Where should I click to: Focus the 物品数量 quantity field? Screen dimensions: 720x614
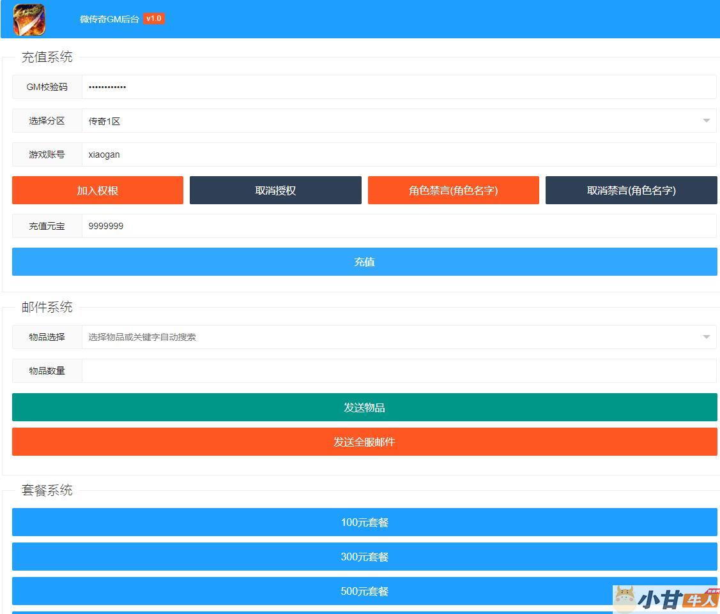point(399,371)
